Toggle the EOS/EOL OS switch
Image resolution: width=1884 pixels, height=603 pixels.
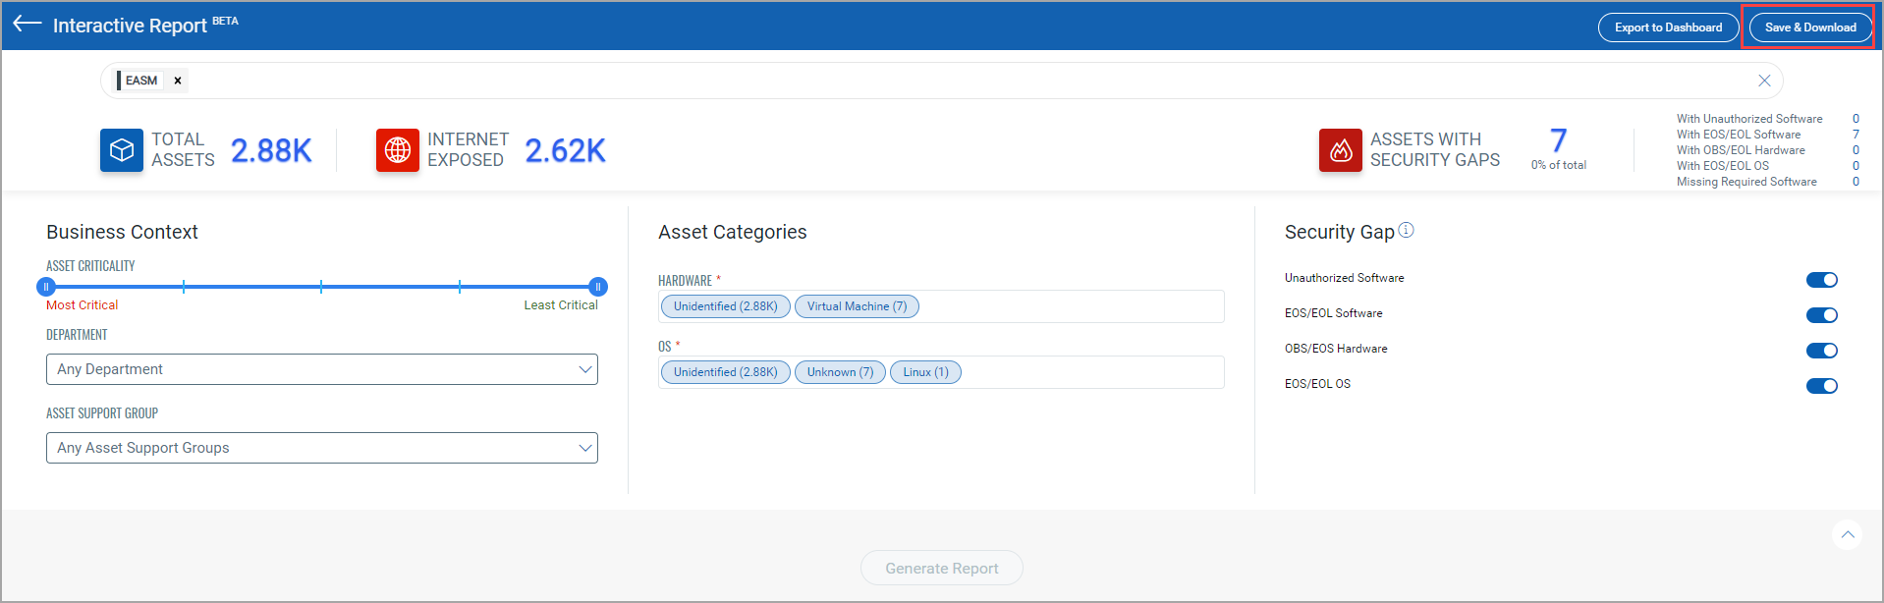coord(1822,386)
